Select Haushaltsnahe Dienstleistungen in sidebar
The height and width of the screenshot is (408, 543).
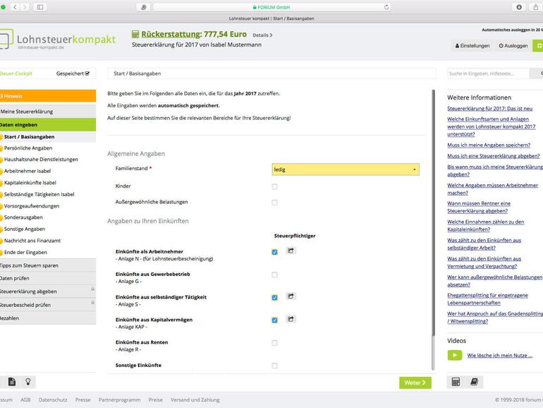[41, 160]
